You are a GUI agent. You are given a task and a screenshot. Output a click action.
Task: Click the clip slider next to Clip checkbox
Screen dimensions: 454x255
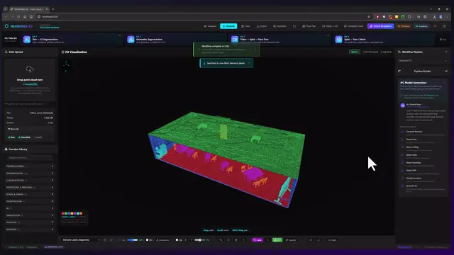[x=200, y=240]
